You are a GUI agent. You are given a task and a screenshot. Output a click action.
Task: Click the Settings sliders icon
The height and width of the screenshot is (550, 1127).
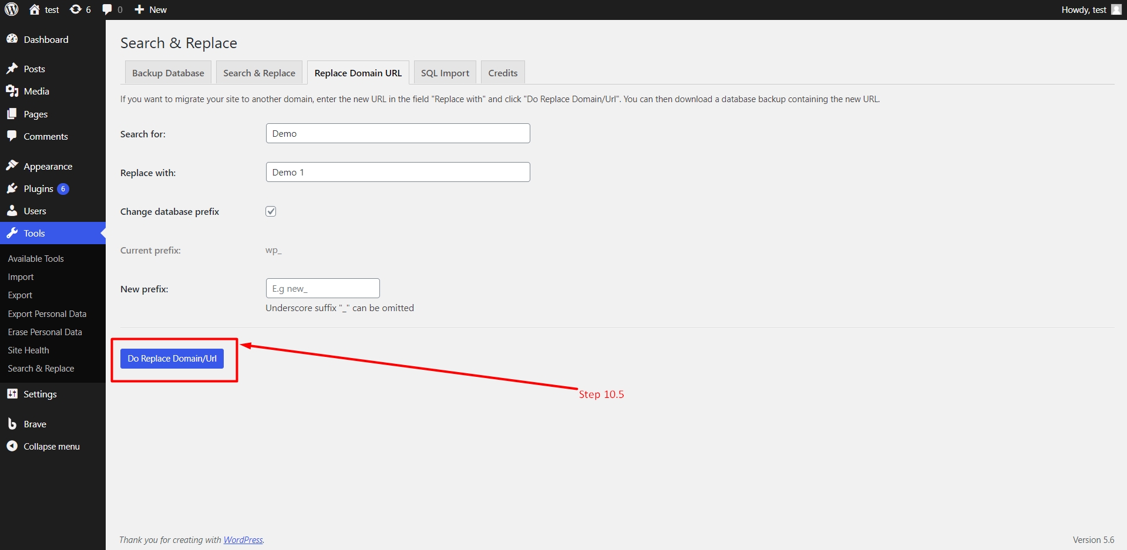[12, 394]
